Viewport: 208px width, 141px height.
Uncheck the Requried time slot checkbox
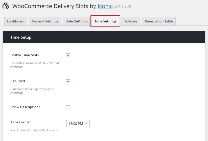[68, 81]
